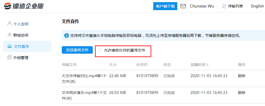Click partner ID in the 26.93 MB row
Screen dimensions: 265x106
click(147, 92)
